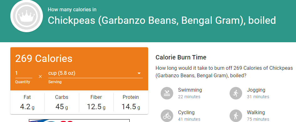The image size is (296, 122).
Task: Click the Chickpeas page title
Action: [x=162, y=20]
